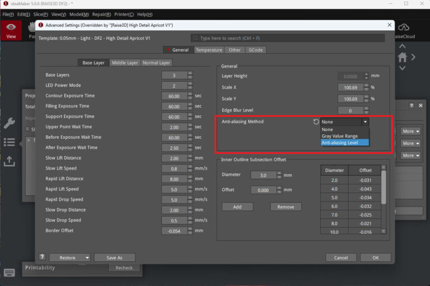Click the Border Offset value field
The width and height of the screenshot is (430, 286).
coord(175,231)
